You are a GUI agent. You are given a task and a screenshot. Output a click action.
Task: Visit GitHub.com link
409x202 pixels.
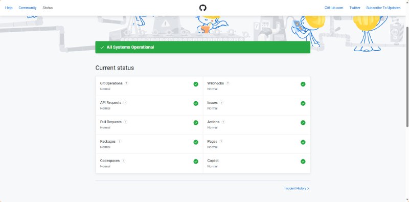(x=334, y=8)
